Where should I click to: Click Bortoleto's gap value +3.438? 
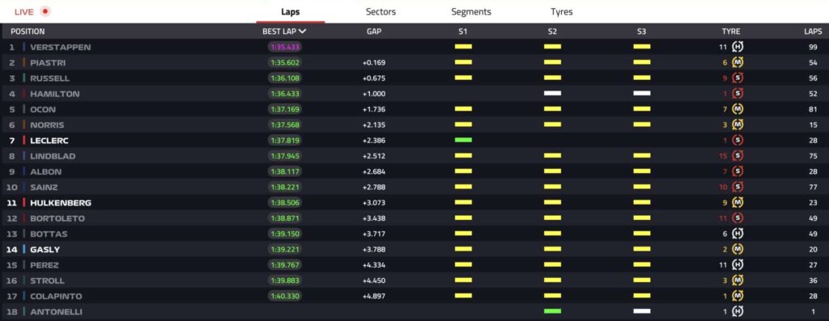[x=374, y=218]
